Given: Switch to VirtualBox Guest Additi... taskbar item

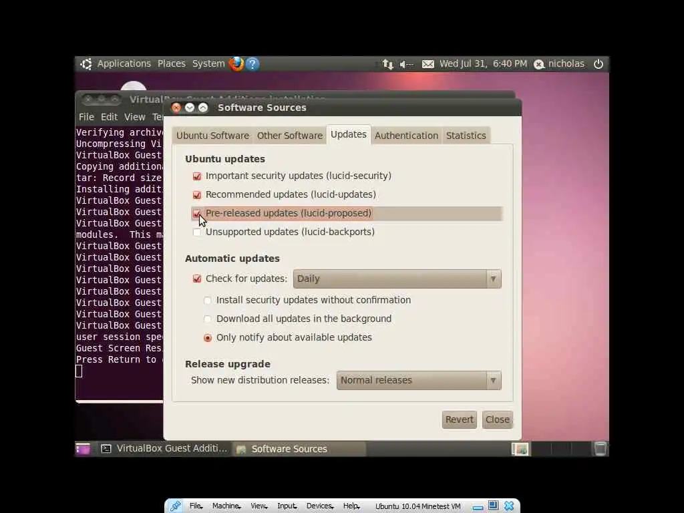Looking at the screenshot, I should click(x=164, y=448).
